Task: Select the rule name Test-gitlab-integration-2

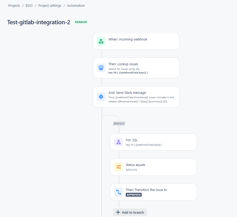Action: pos(39,22)
